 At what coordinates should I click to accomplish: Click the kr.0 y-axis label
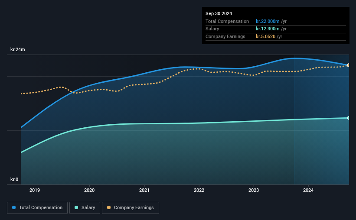pos(14,179)
